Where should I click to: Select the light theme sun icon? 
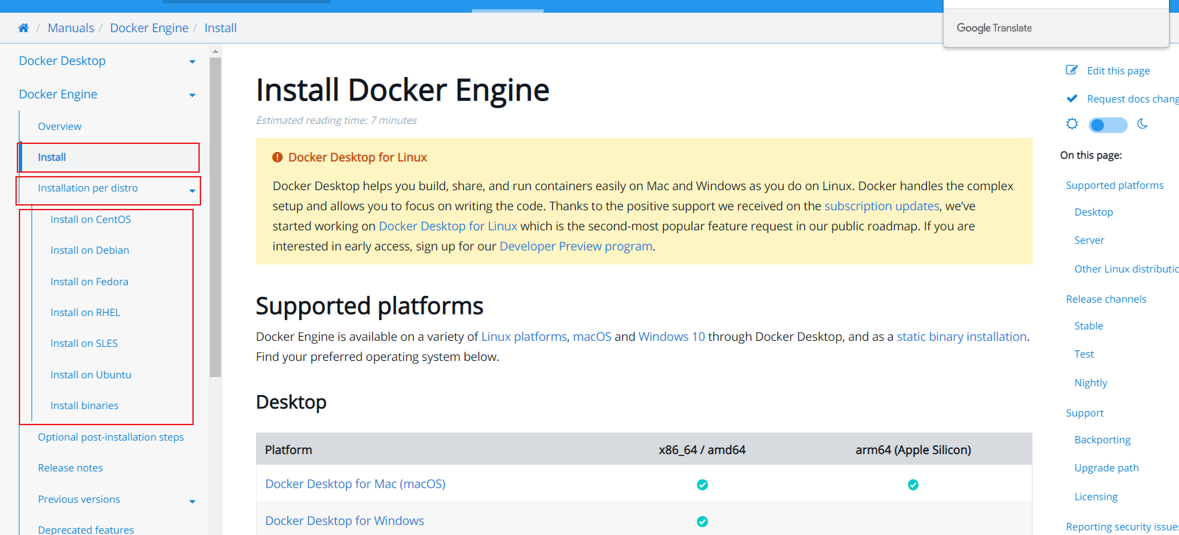(1072, 124)
